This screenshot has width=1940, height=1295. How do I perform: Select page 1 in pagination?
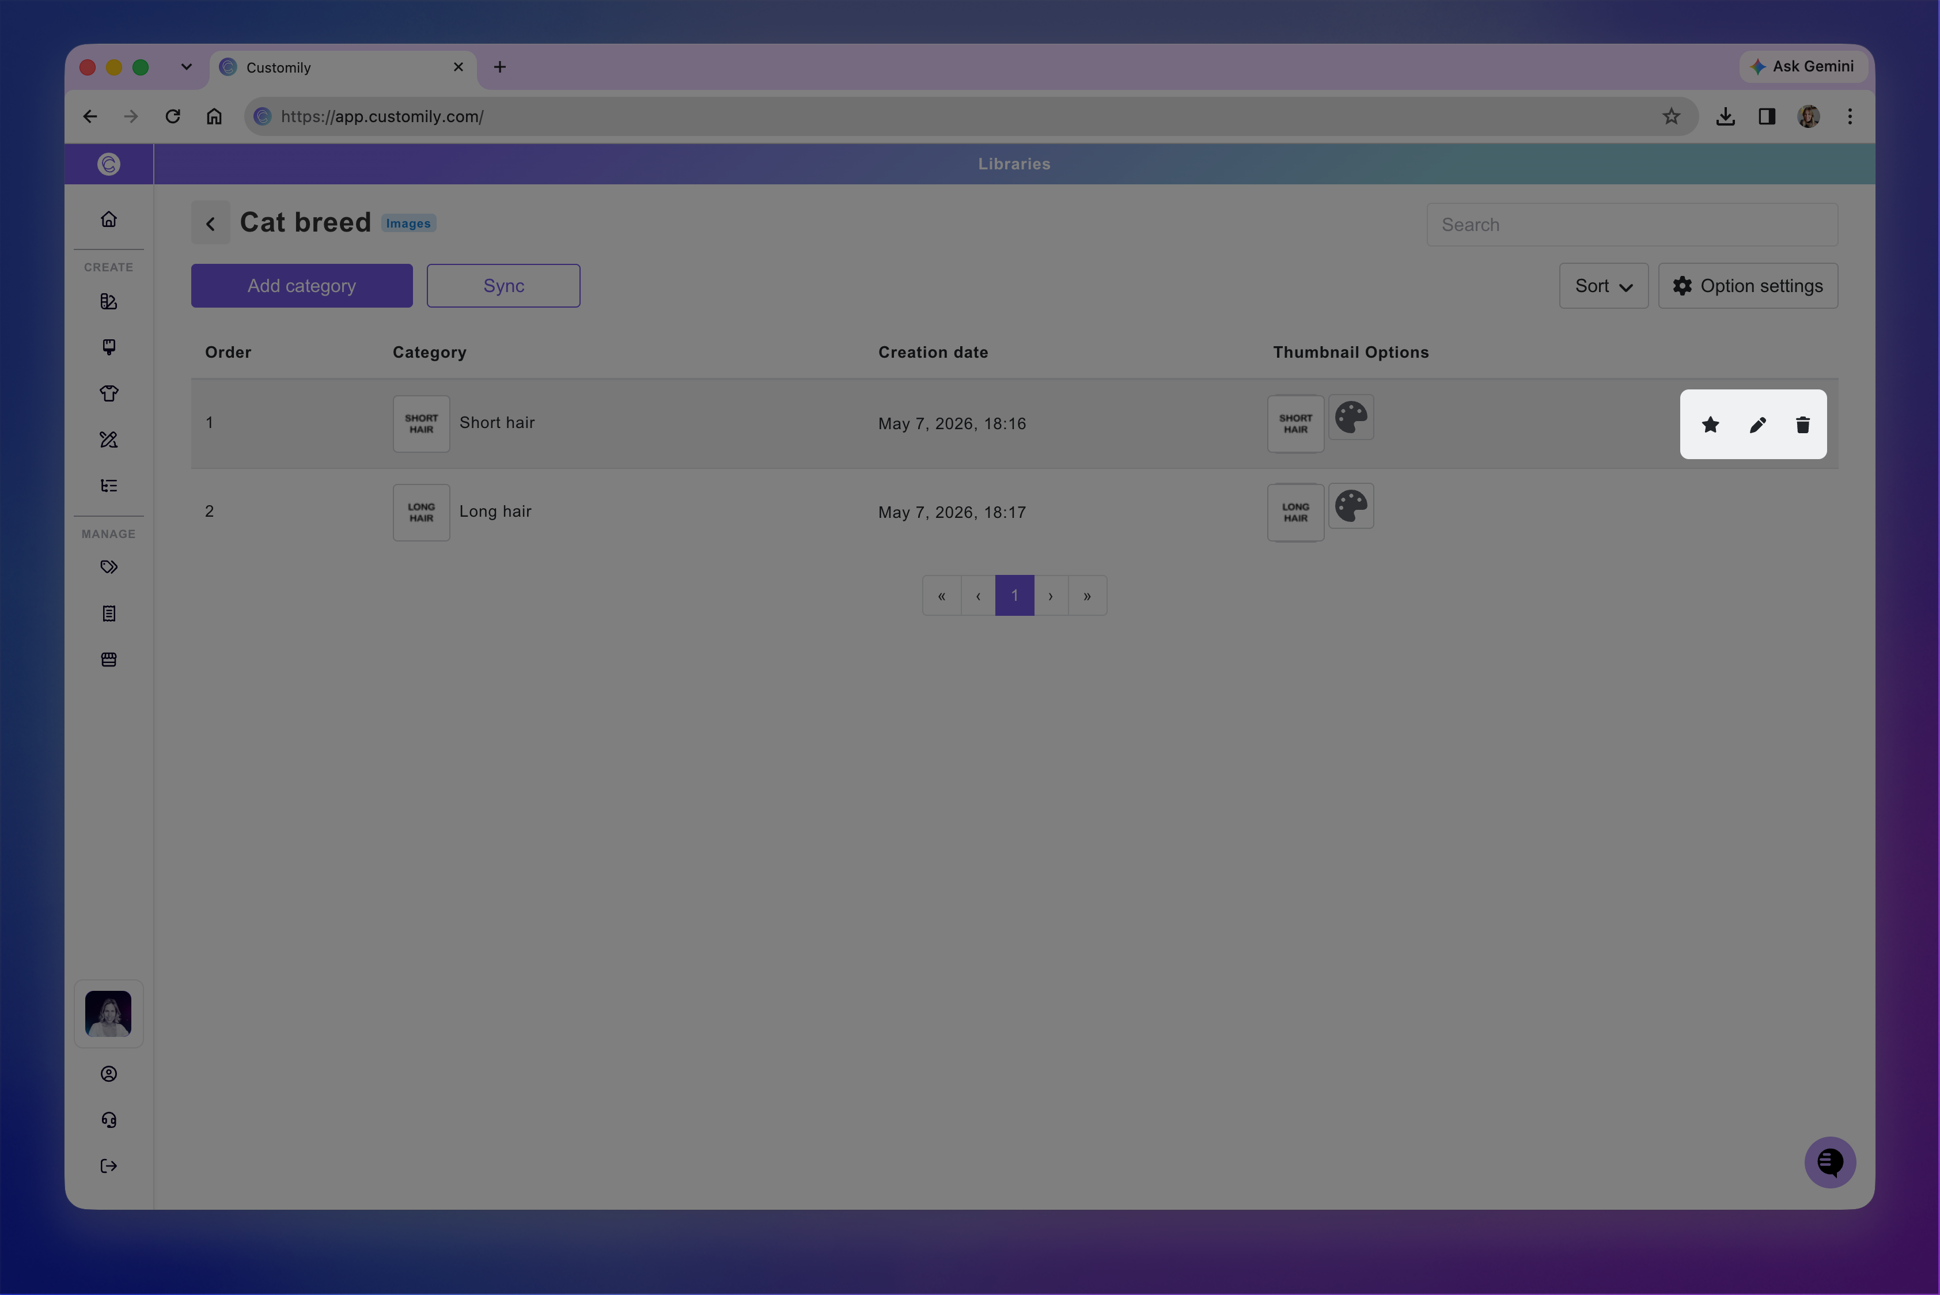pos(1014,596)
